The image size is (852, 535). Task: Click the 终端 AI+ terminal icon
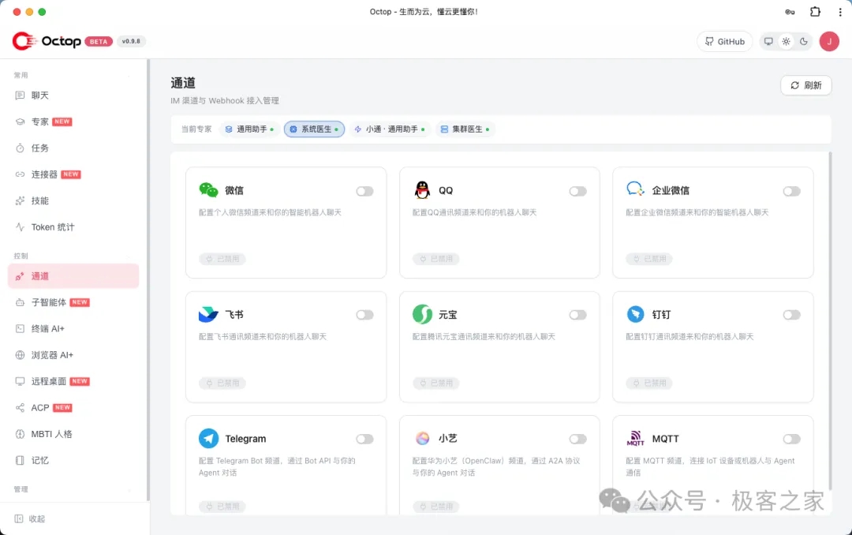pos(20,328)
